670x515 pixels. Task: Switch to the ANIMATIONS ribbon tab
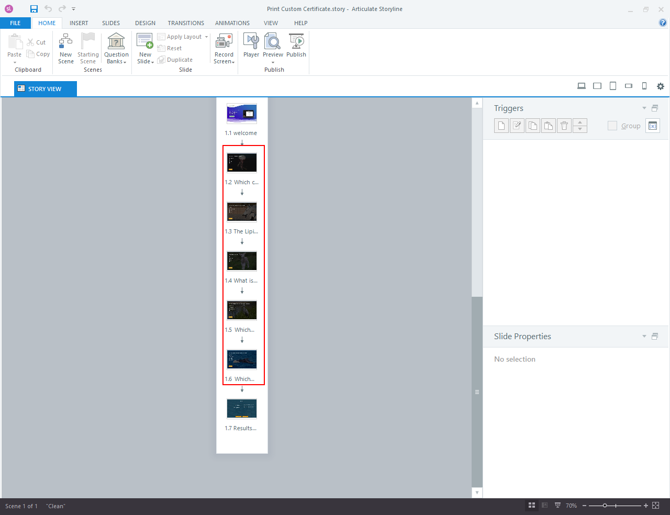[232, 23]
